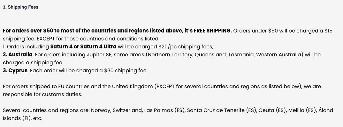This screenshot has width=343, height=127.
Task: Click the '3. Shipping Fees' heading
Action: pos(20,7)
